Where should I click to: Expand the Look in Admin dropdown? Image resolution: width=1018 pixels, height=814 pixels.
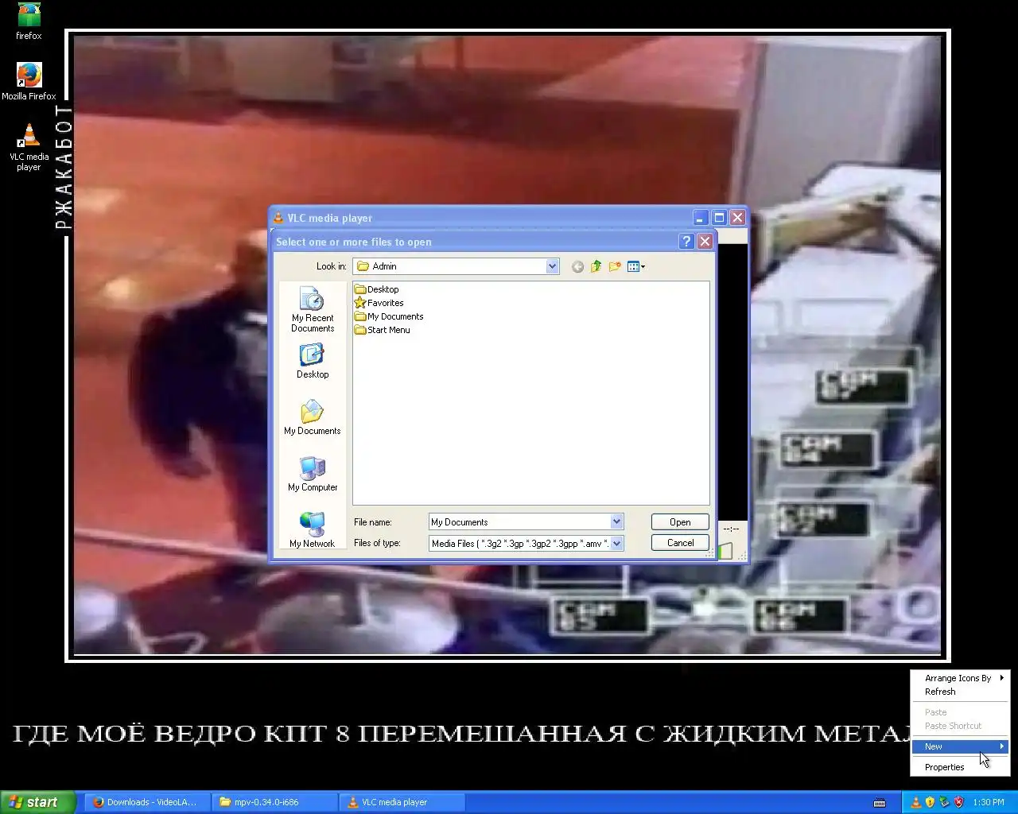553,266
